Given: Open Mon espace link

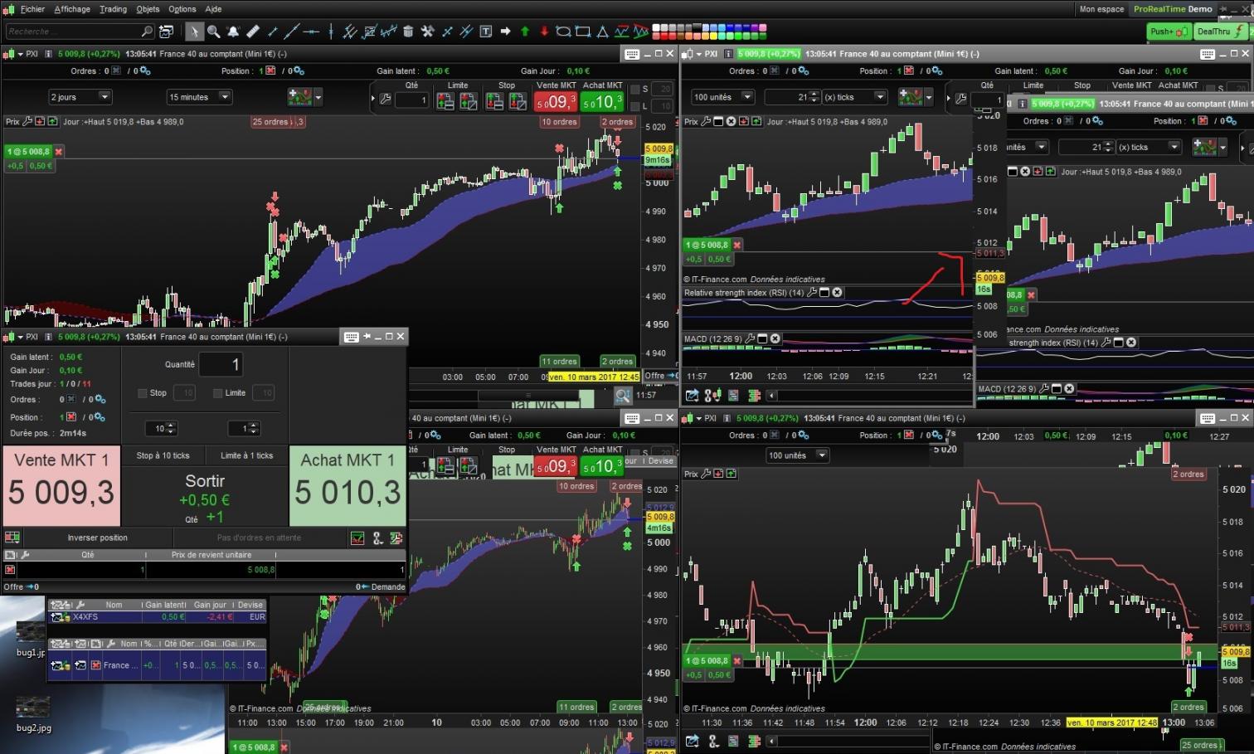Looking at the screenshot, I should (x=1101, y=9).
